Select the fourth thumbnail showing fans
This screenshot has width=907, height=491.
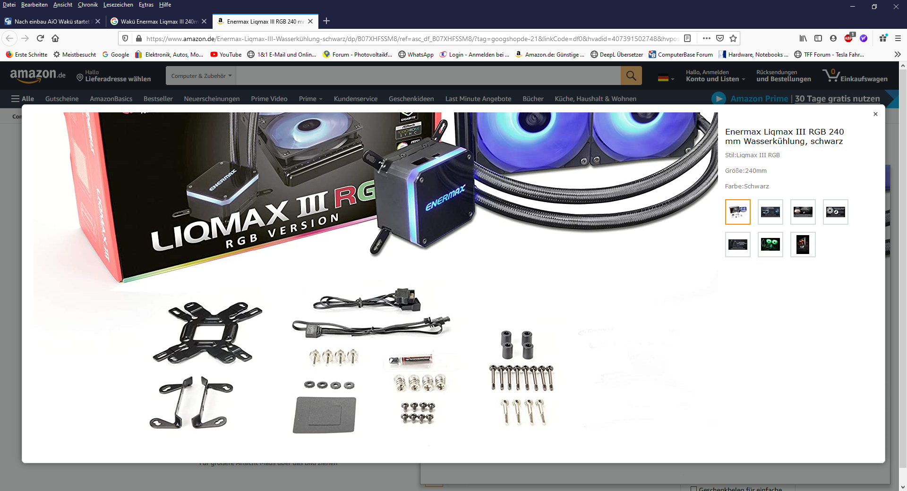836,212
